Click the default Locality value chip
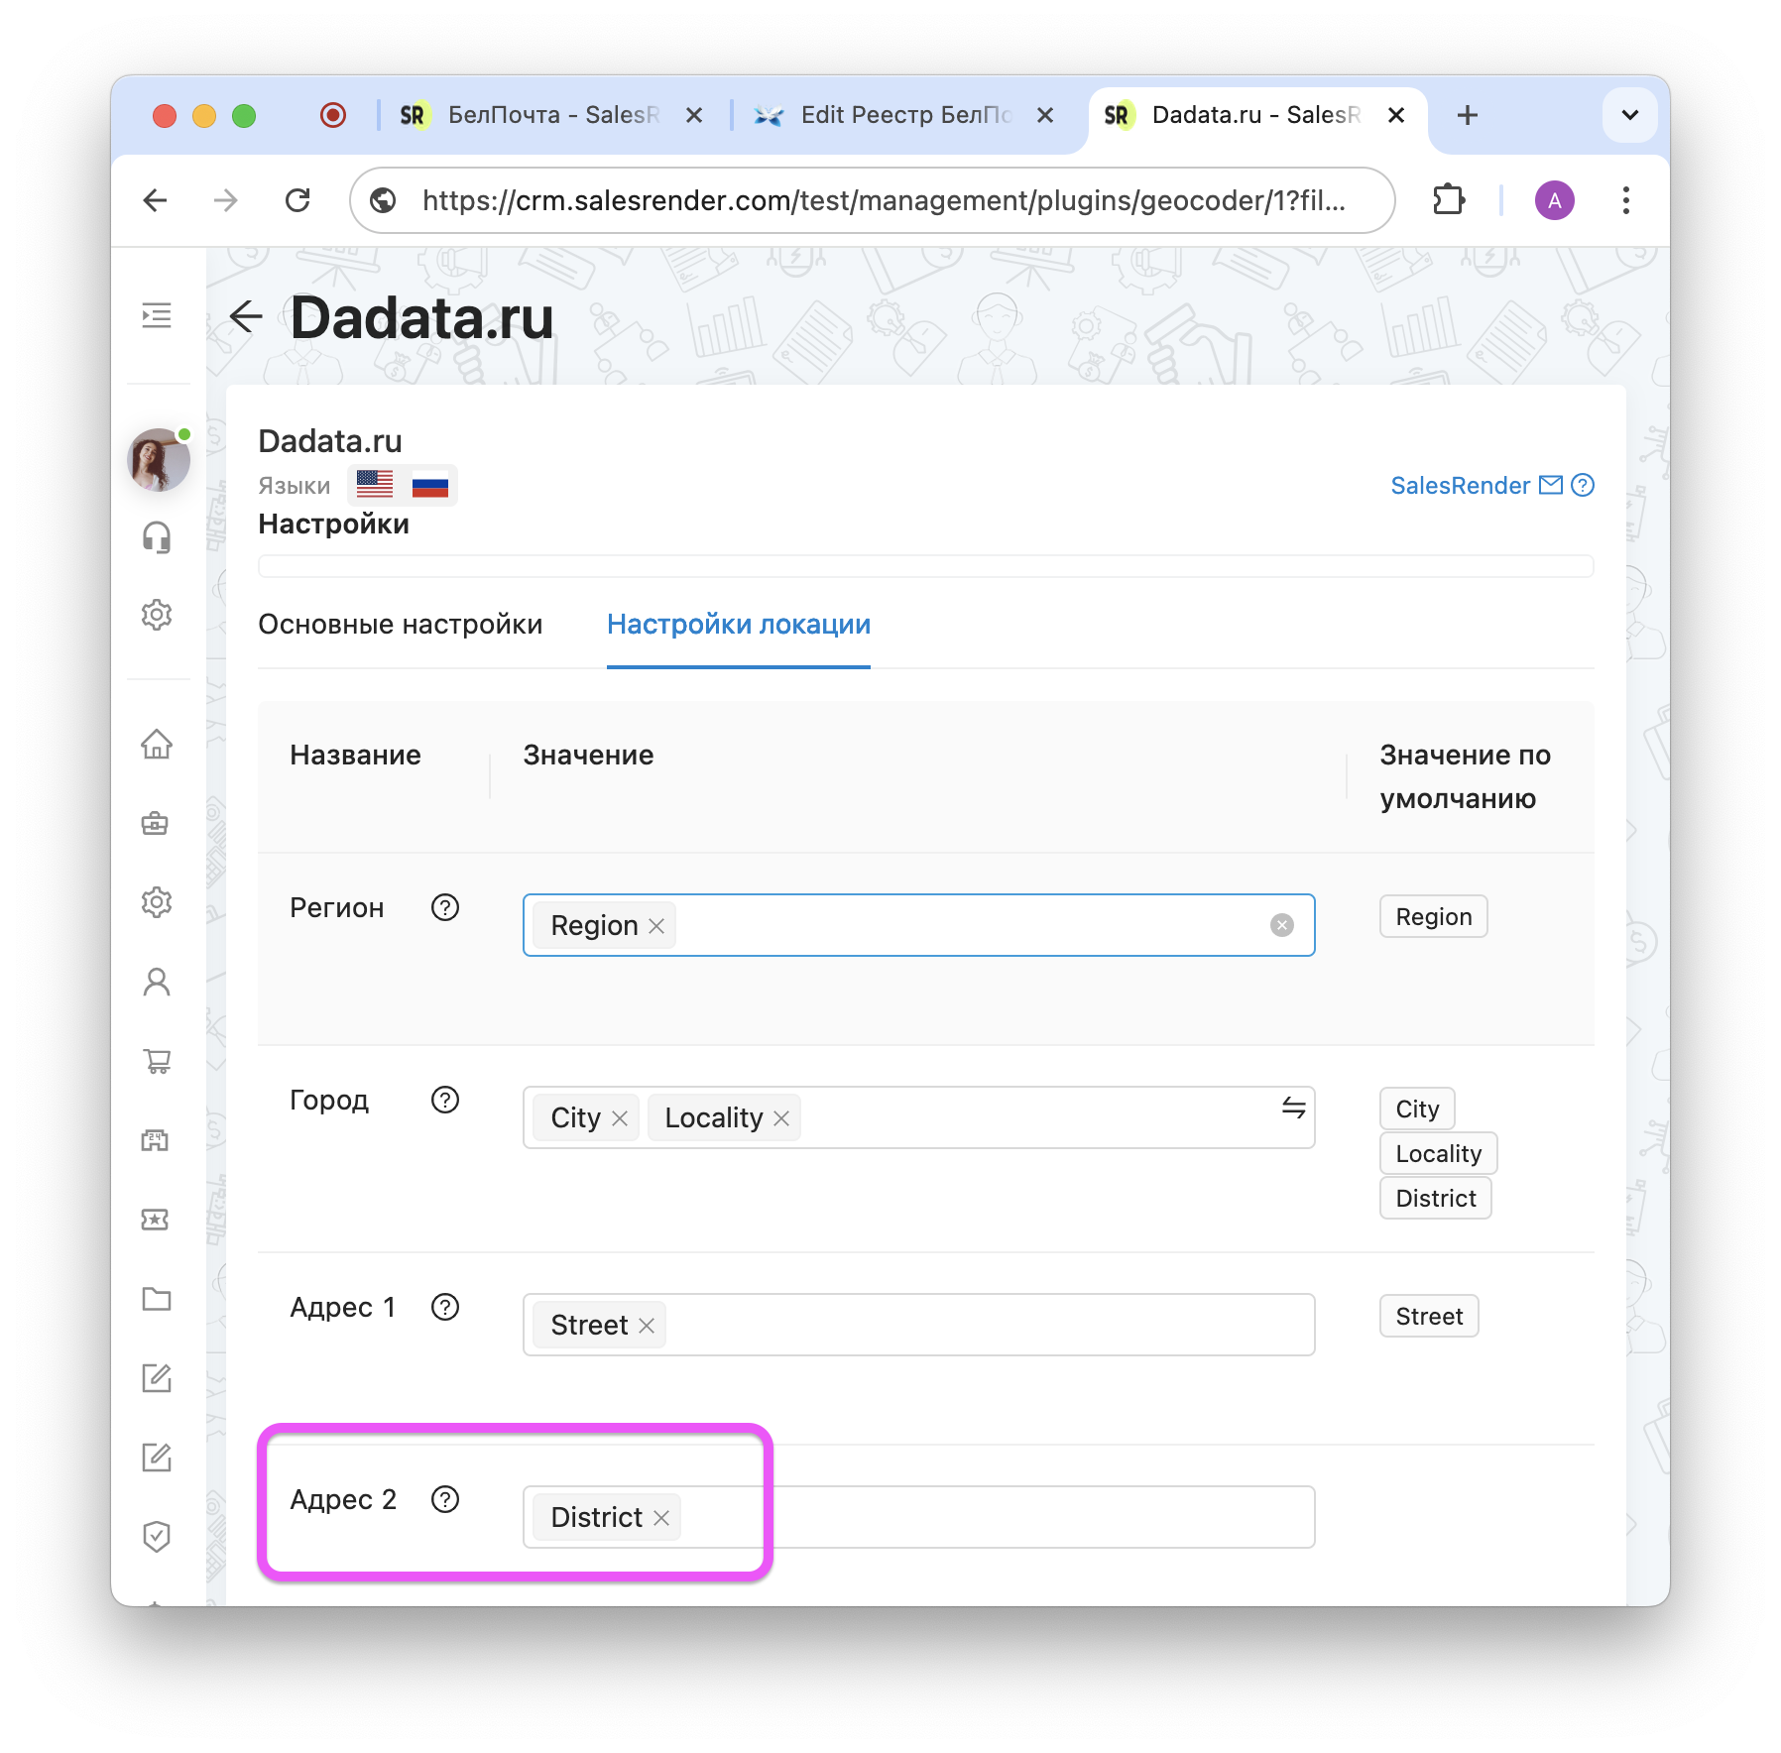1781x1753 pixels. pyautogui.click(x=1438, y=1153)
